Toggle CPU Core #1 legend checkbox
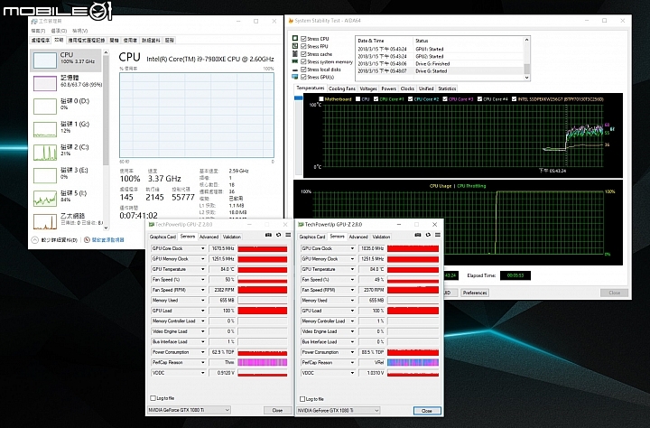 click(x=376, y=99)
